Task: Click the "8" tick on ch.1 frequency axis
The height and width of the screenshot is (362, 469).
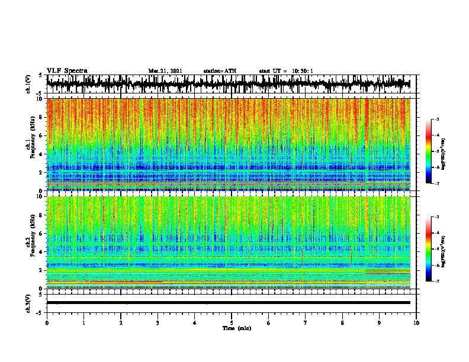Action: point(41,117)
